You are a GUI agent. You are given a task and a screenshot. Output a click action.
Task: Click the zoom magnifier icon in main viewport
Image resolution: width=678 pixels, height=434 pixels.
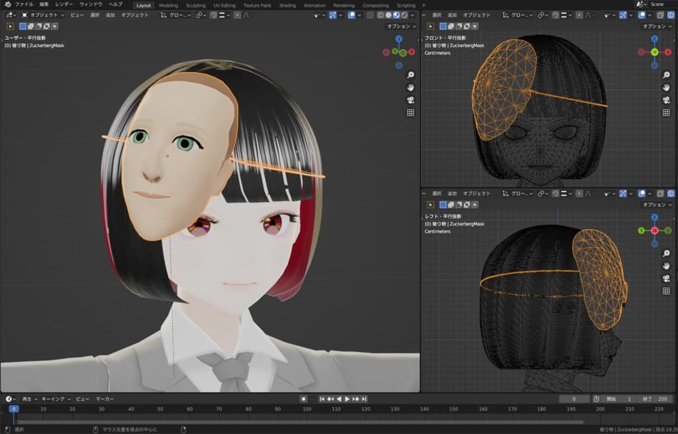pyautogui.click(x=411, y=75)
